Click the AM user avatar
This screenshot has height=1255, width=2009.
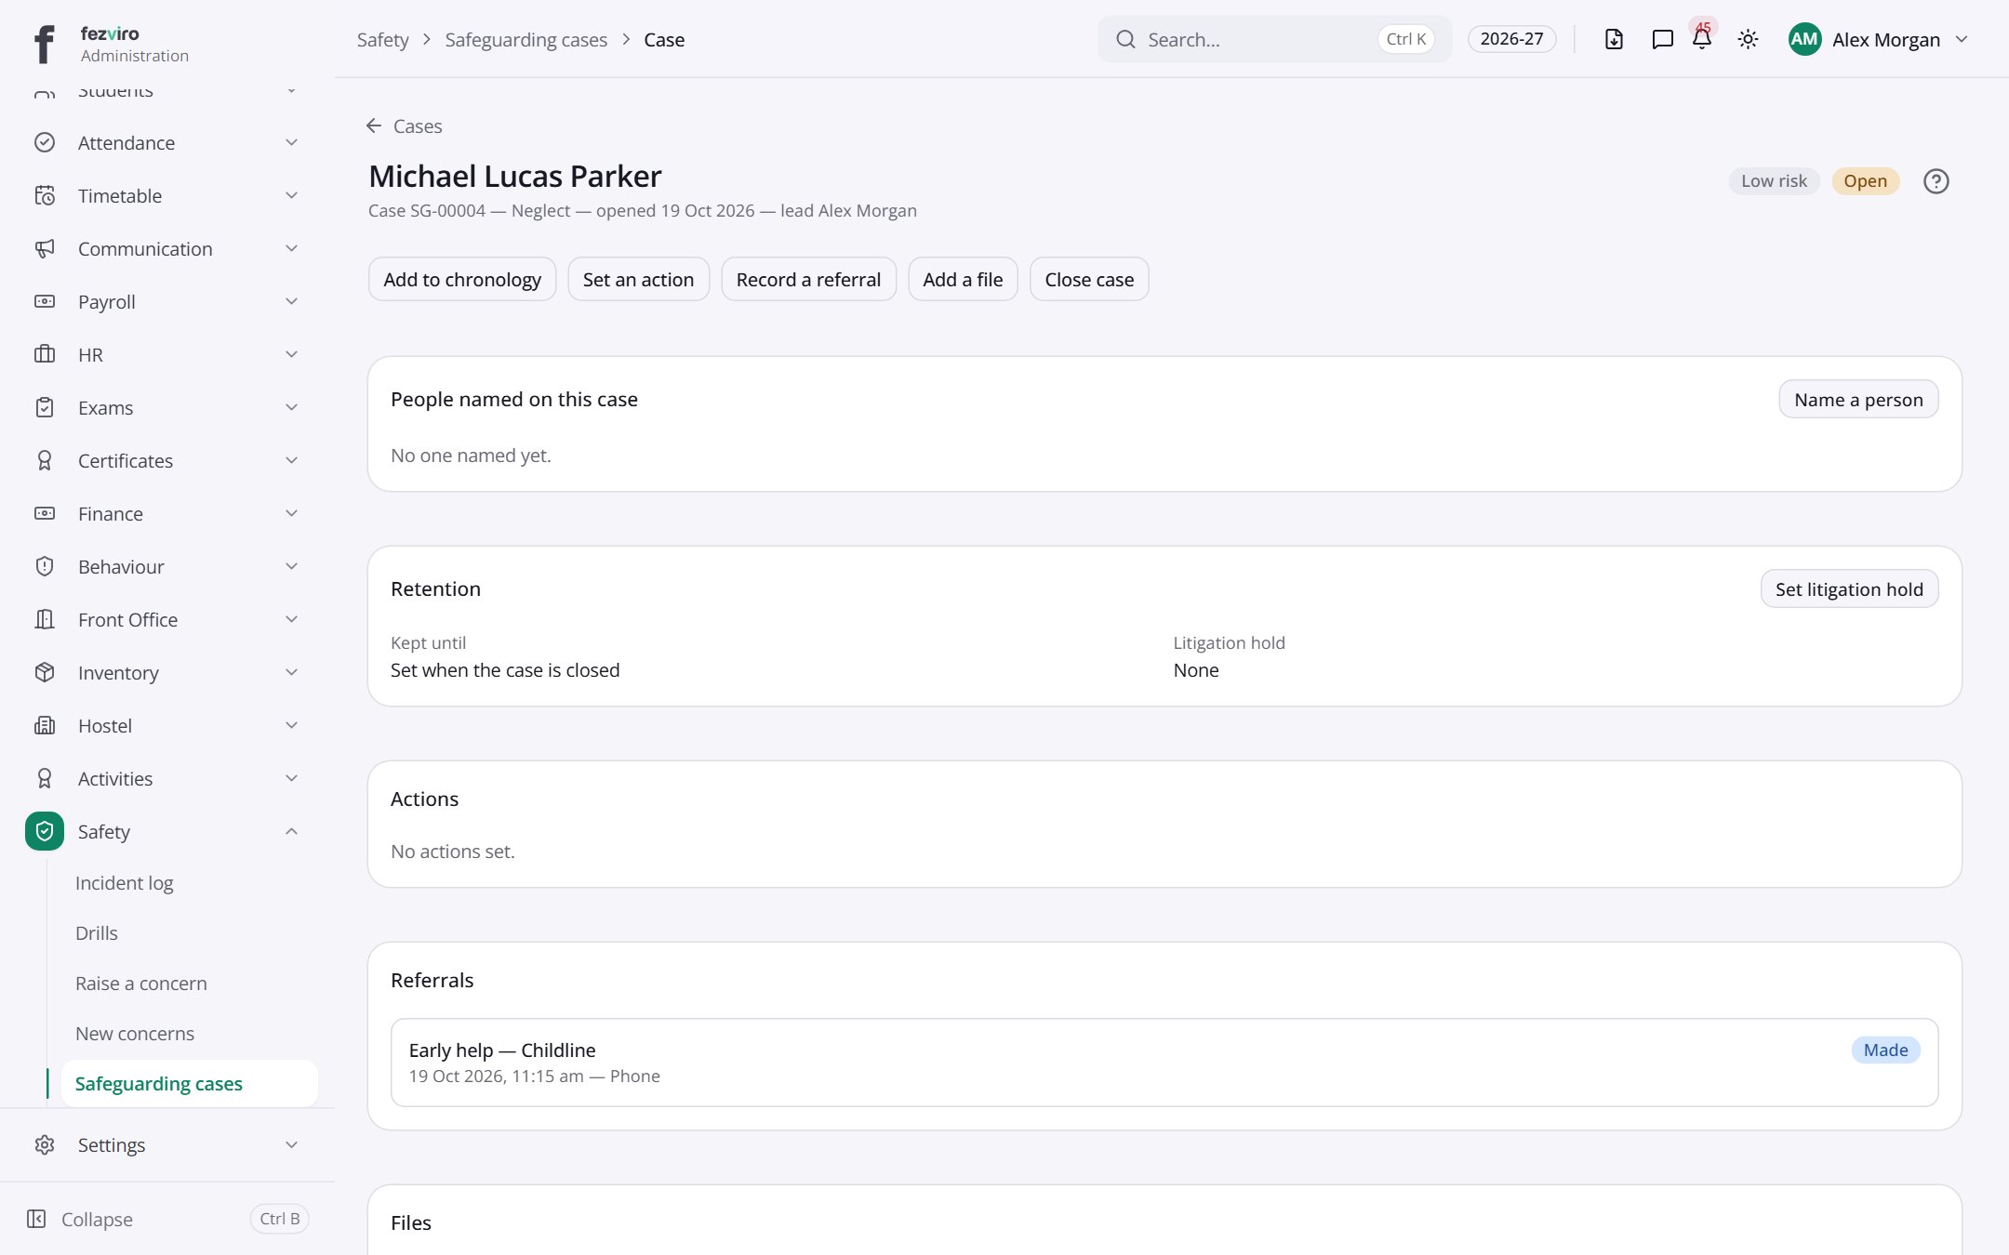coord(1804,39)
